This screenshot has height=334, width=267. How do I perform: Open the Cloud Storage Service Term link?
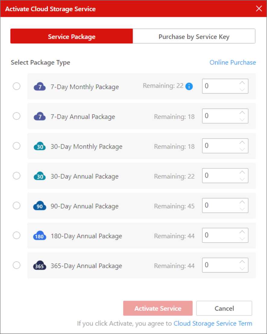coord(213,323)
